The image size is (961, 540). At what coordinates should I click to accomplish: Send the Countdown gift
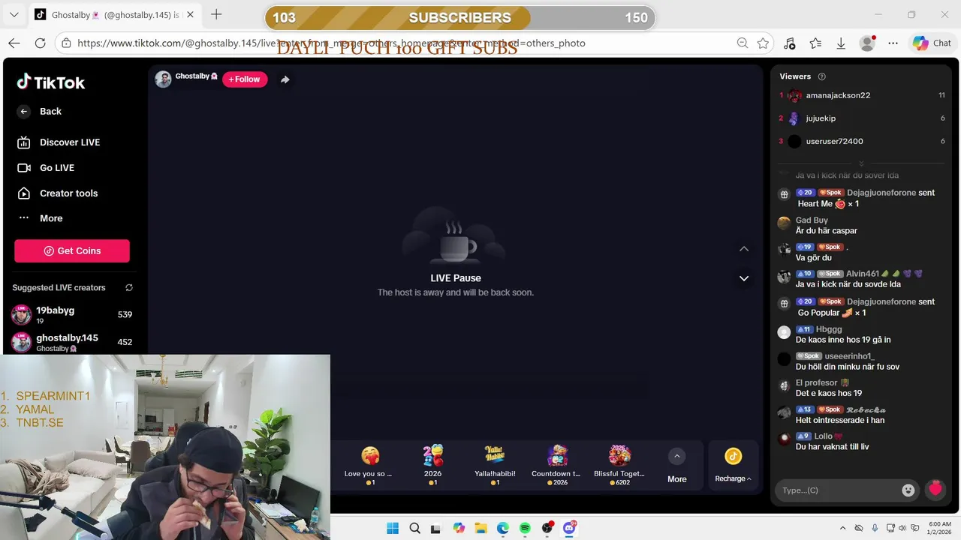(x=556, y=465)
